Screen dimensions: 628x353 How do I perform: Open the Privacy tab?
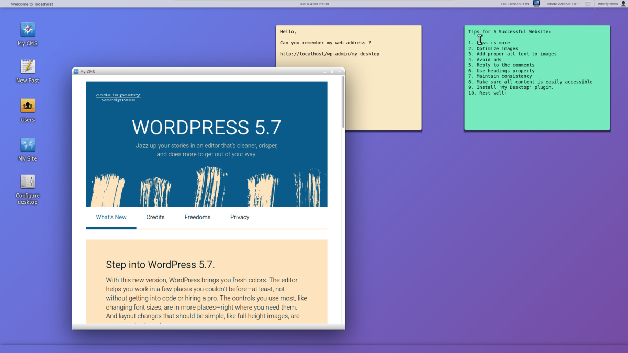click(240, 217)
